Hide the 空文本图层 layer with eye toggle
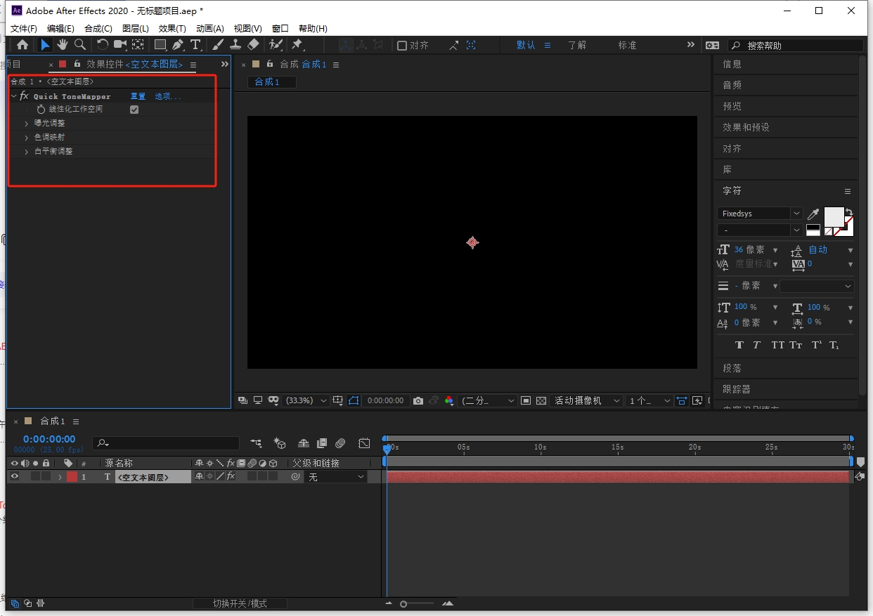 pos(14,476)
